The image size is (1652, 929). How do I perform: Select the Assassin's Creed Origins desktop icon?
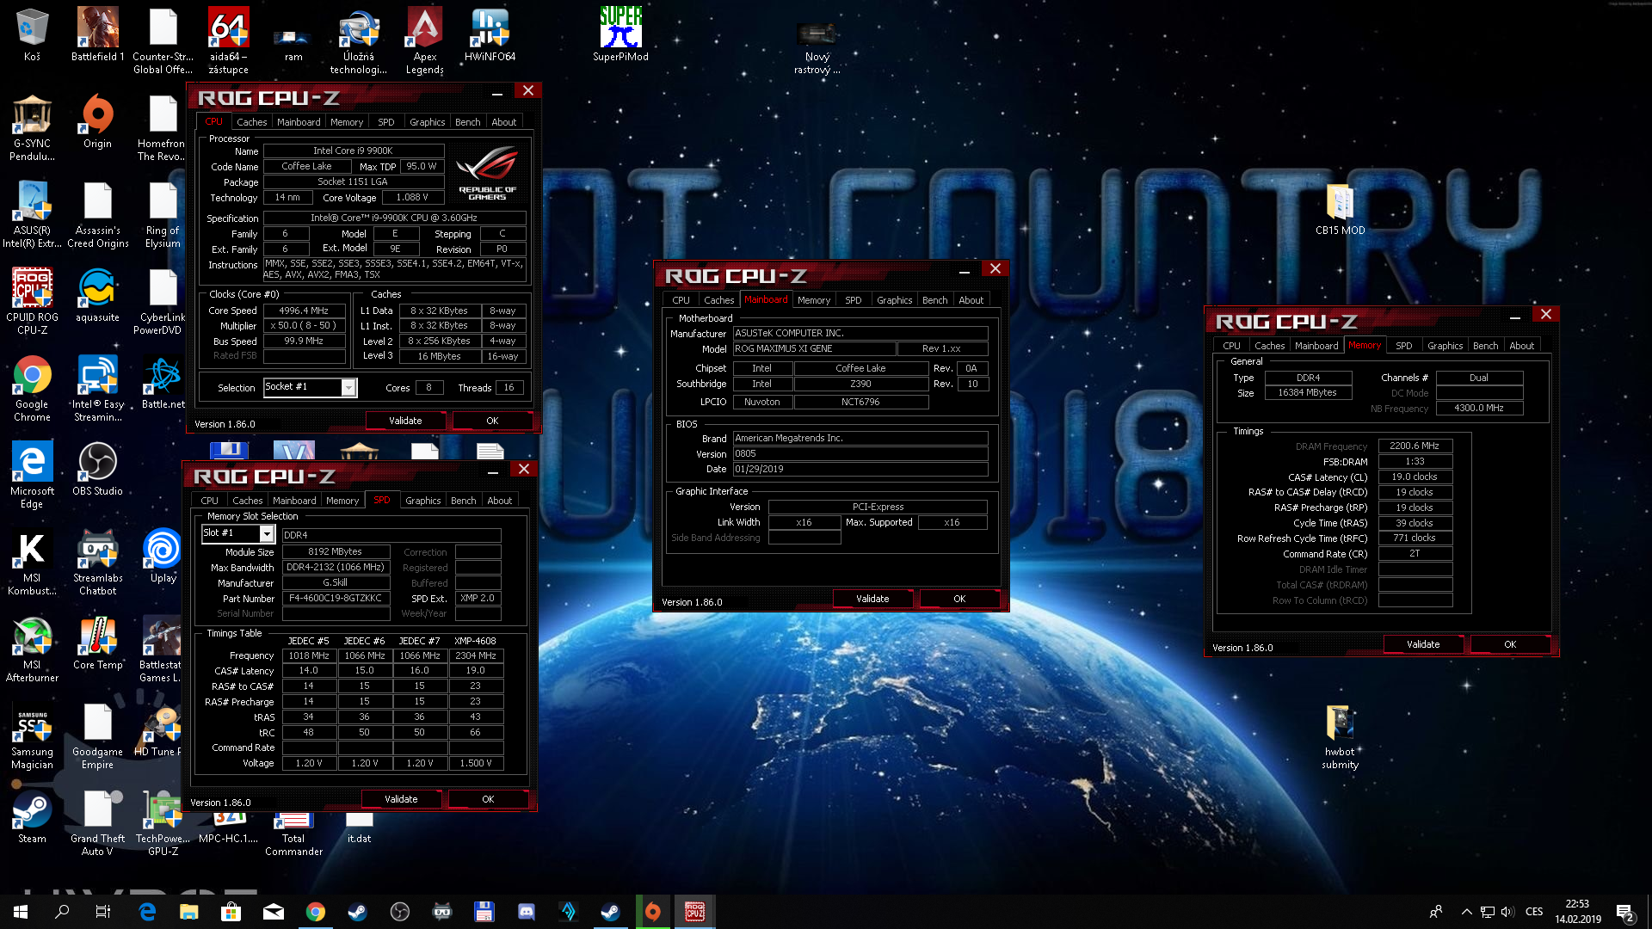tap(97, 214)
